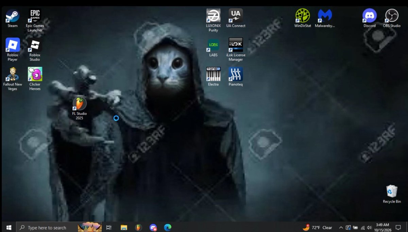Select the Recycle Bin icon
Screen dimensions: 408x232
392,194
